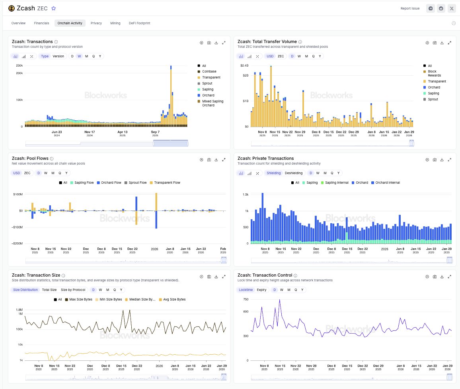460x389 pixels.
Task: Click the range slider under Transactions chart
Action: click(170, 143)
